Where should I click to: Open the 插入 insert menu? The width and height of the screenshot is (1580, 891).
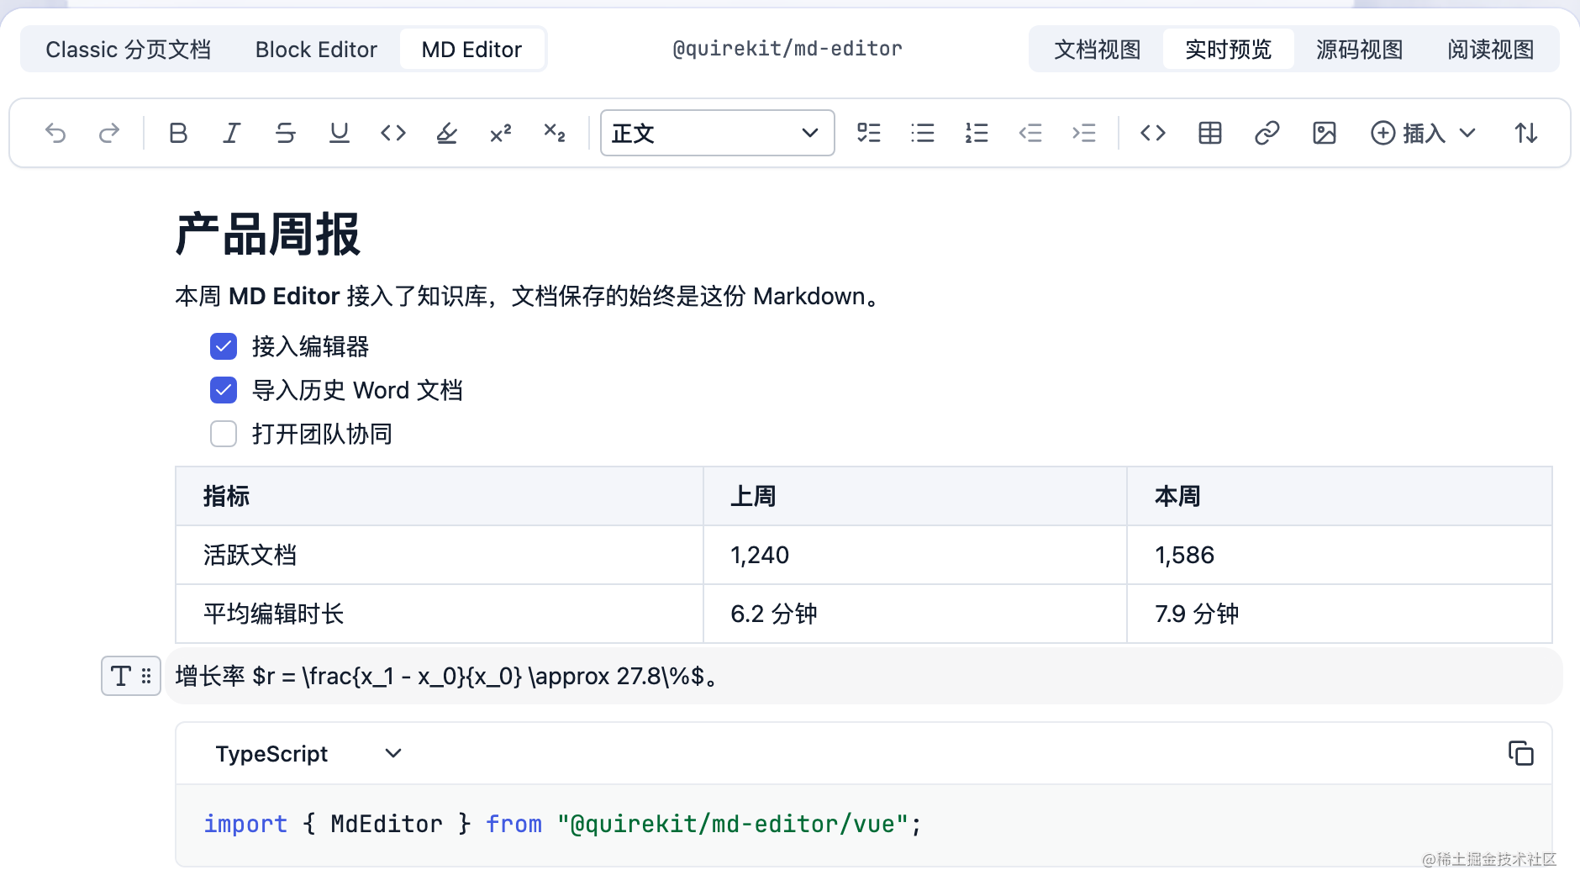coord(1424,133)
